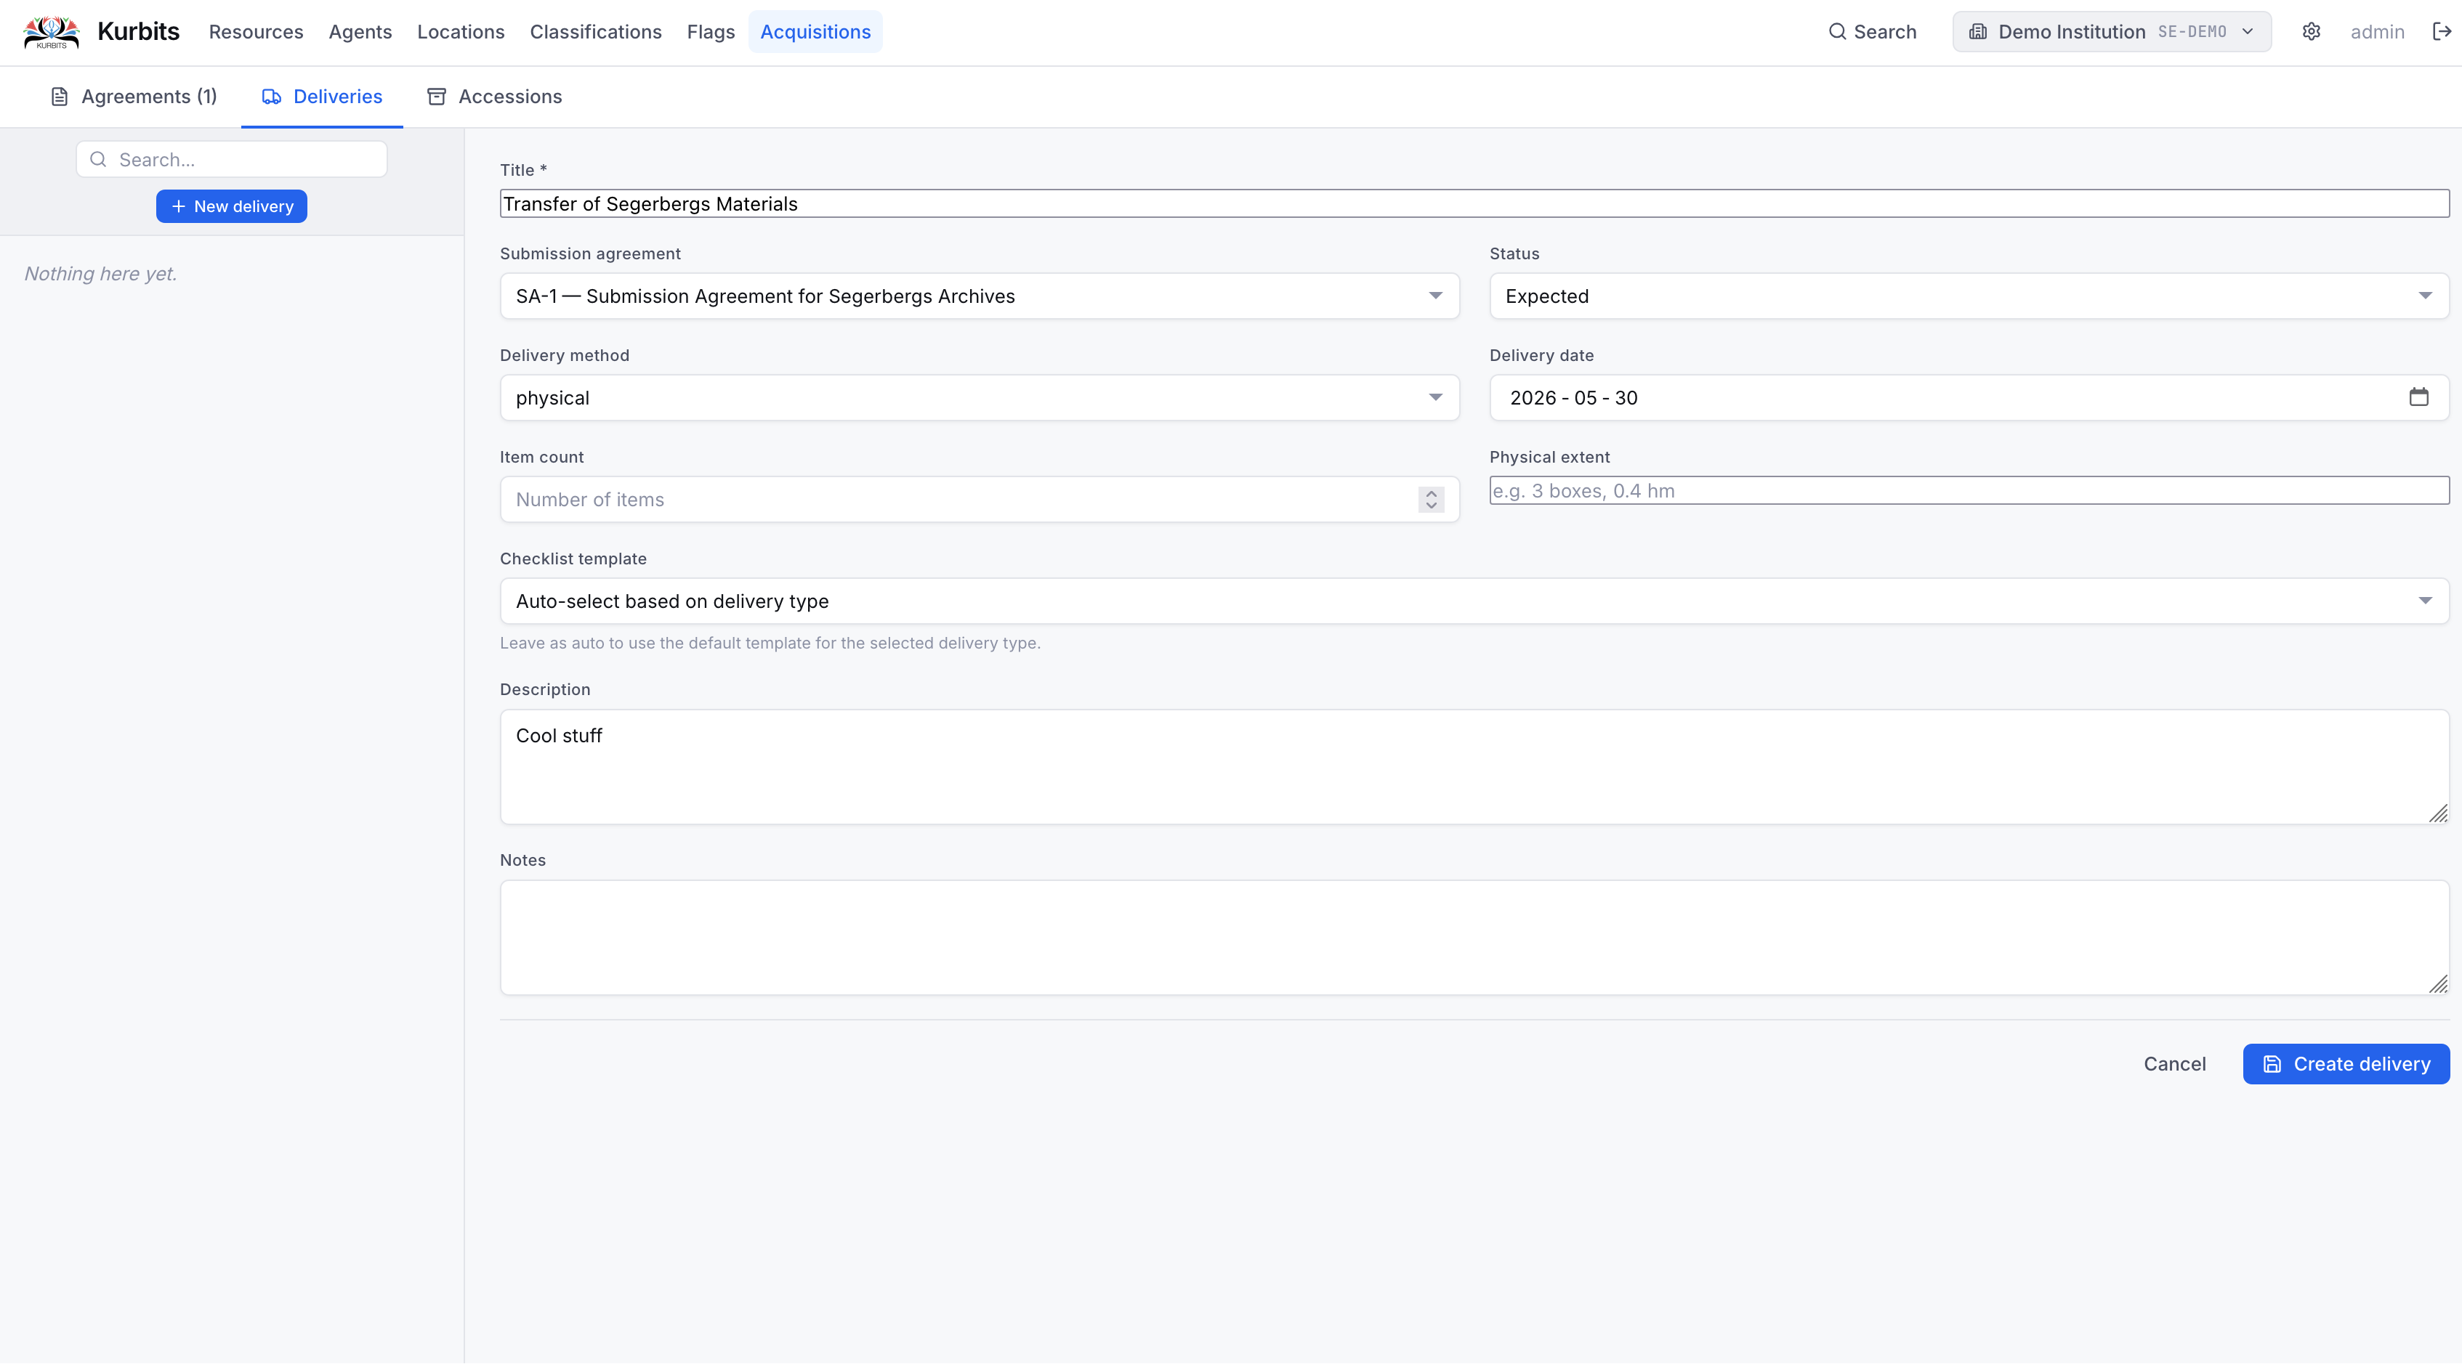Click into the Notes textarea
Image resolution: width=2462 pixels, height=1364 pixels.
click(1474, 938)
